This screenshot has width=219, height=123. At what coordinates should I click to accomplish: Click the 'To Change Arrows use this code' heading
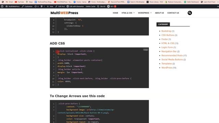coord(77,96)
